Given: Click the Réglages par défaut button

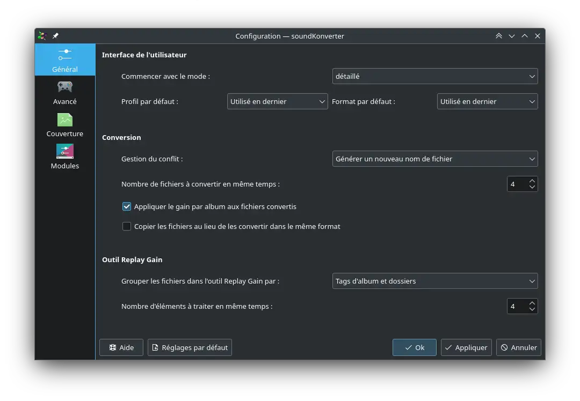Looking at the screenshot, I should pos(190,347).
